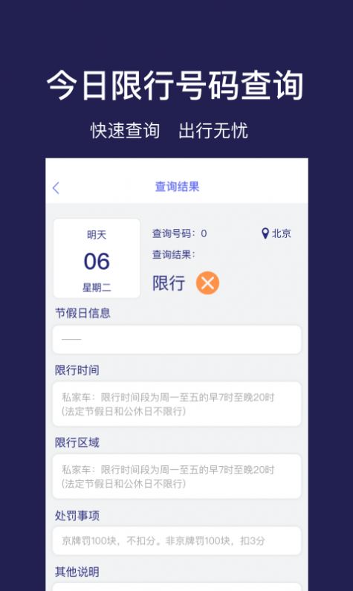Open the 限行区域 details box

(177, 476)
